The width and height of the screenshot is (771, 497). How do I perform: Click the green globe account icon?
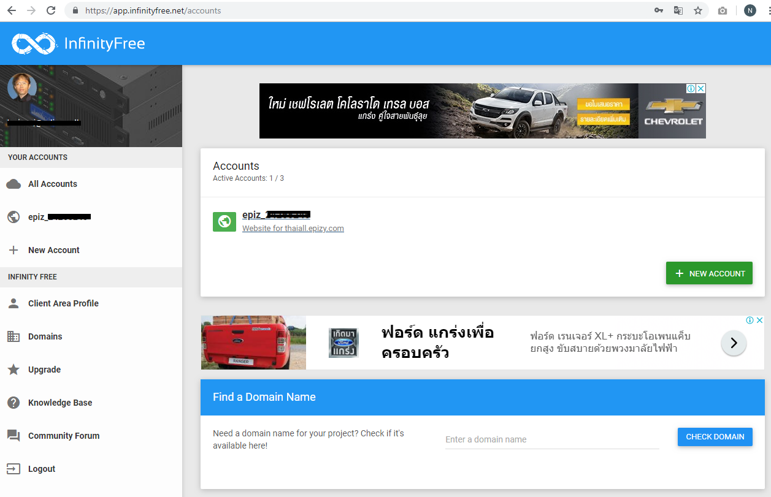pyautogui.click(x=224, y=221)
